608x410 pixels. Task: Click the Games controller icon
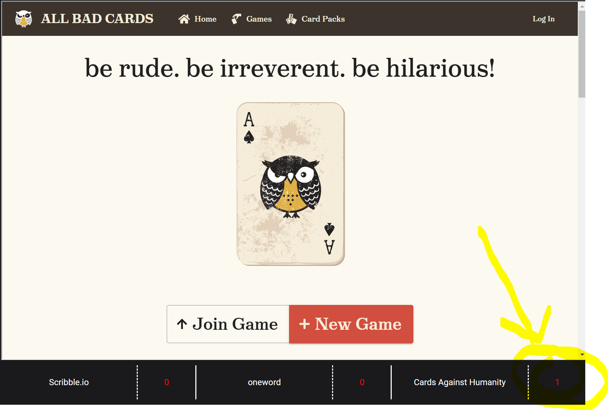[236, 19]
